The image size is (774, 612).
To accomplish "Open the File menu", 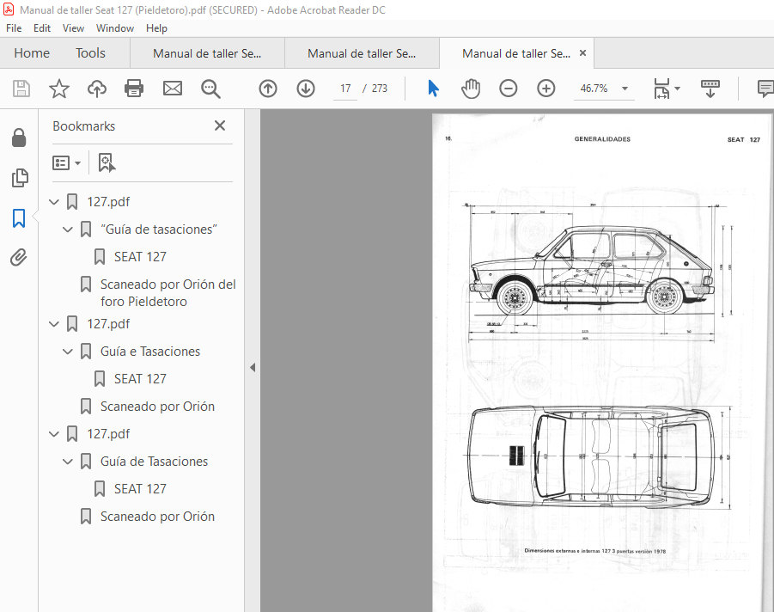I will click(x=14, y=28).
